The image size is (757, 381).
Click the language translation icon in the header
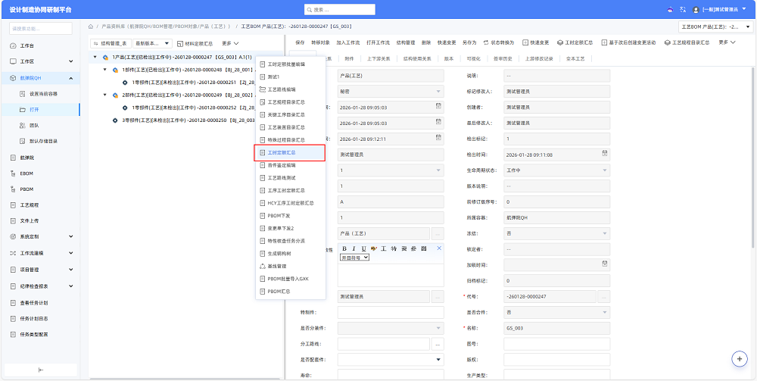(x=683, y=9)
